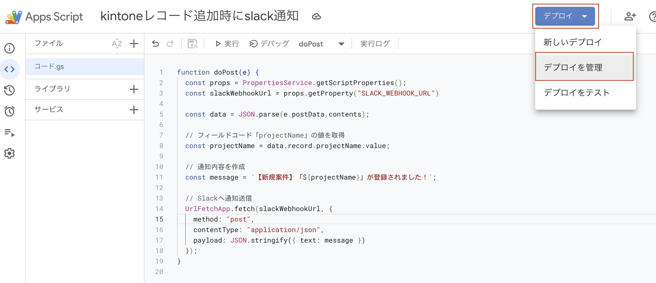Screen dimensions: 656x283
Task: Open the doPost function dropdown
Action: pos(341,44)
